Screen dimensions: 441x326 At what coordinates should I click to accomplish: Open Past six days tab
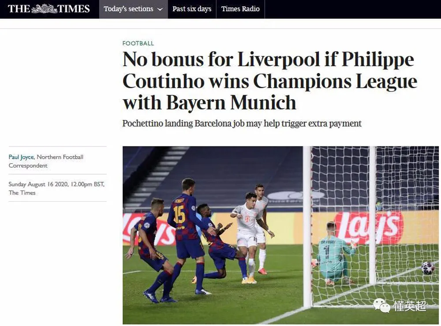pyautogui.click(x=192, y=9)
